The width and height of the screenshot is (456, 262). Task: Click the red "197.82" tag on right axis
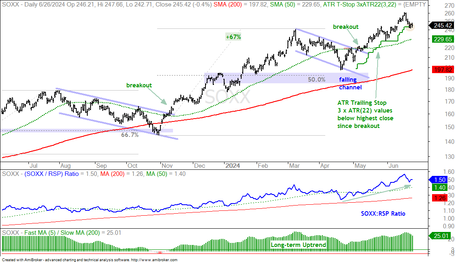(443, 69)
